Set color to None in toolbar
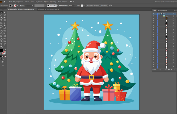The height and width of the screenshot is (114, 177). 5,56
